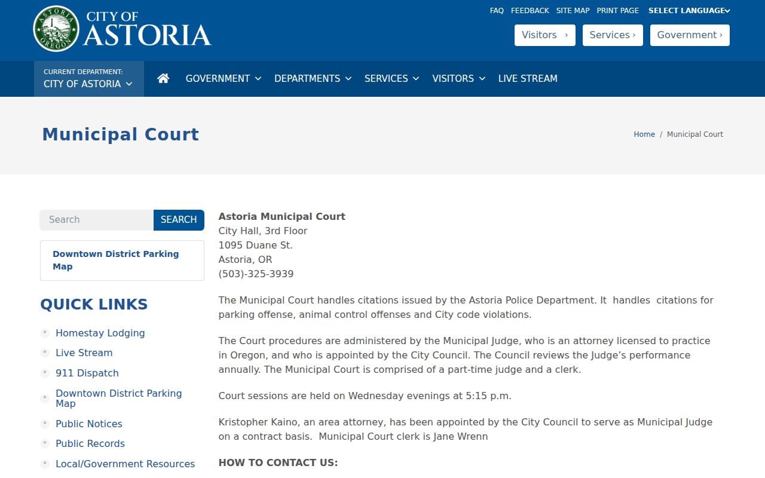This screenshot has height=478, width=765.
Task: Go to the home page via house icon
Action: pos(163,78)
